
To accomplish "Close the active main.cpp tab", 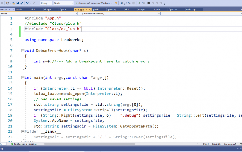I will click(89, 10).
